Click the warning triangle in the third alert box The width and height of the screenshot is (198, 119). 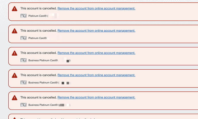coord(15,53)
